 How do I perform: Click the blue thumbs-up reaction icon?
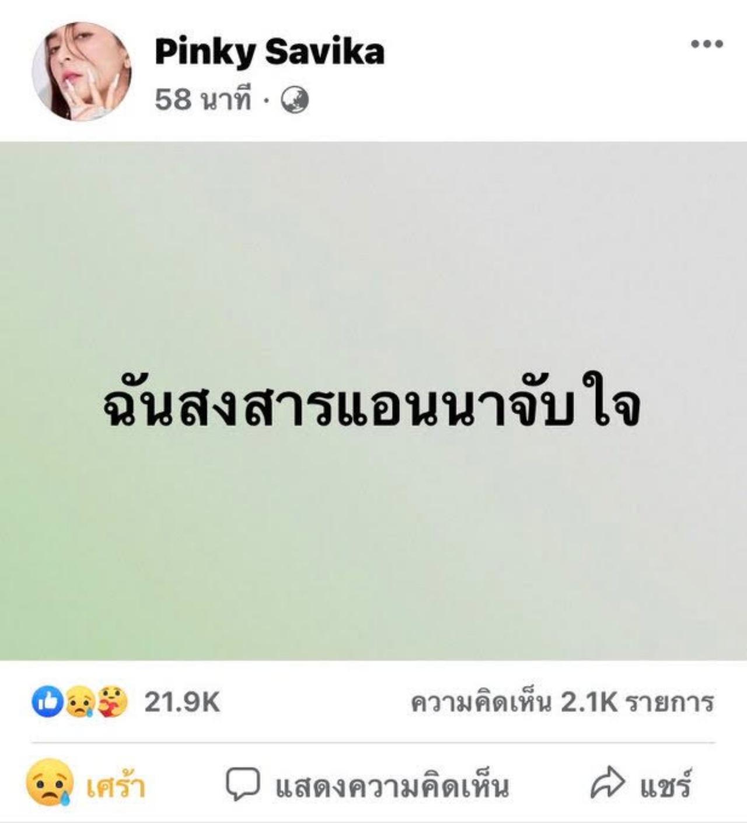coord(46,702)
